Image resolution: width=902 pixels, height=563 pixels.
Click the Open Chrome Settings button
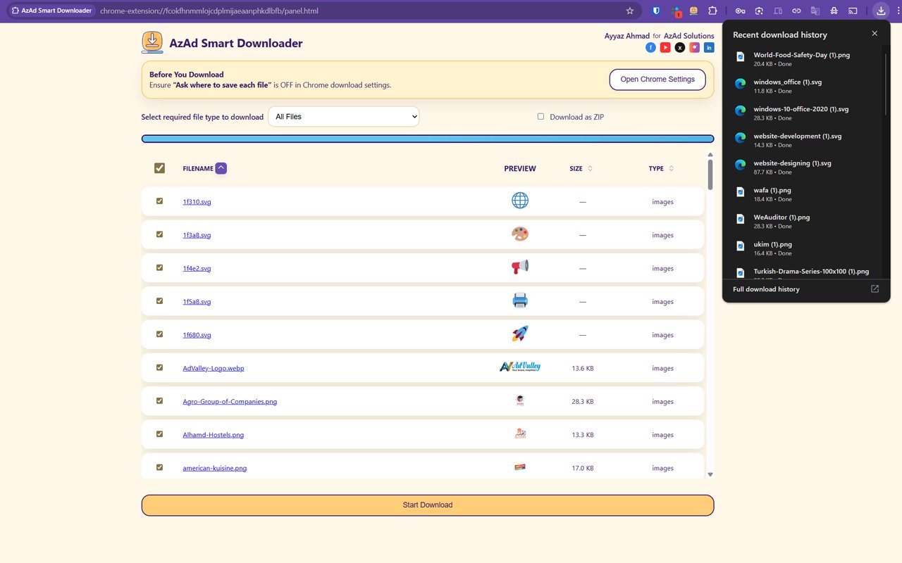pyautogui.click(x=657, y=79)
